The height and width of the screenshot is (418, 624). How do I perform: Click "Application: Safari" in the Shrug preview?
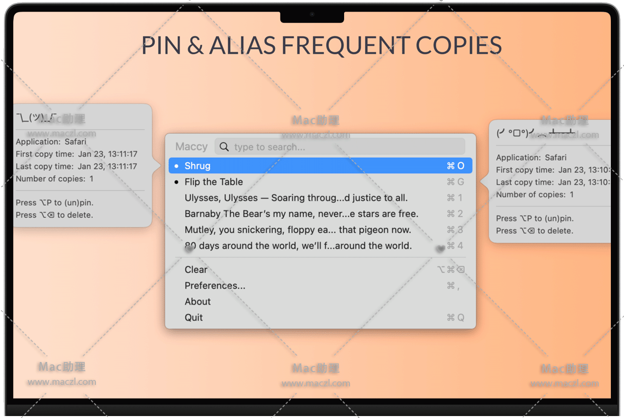point(51,142)
